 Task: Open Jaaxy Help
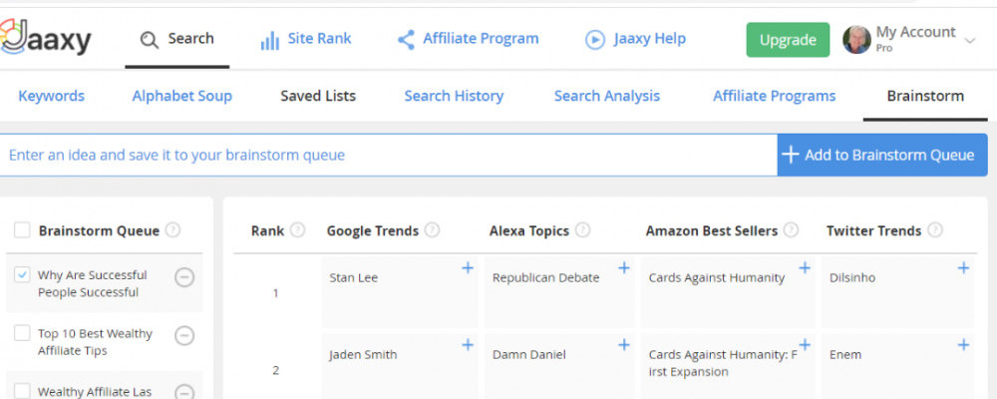635,40
